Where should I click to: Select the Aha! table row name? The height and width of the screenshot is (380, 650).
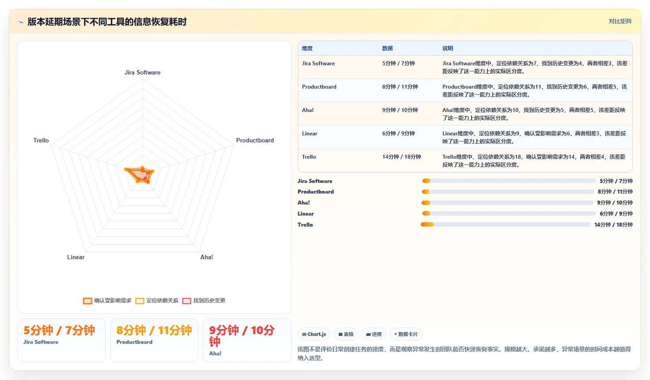pyautogui.click(x=308, y=110)
